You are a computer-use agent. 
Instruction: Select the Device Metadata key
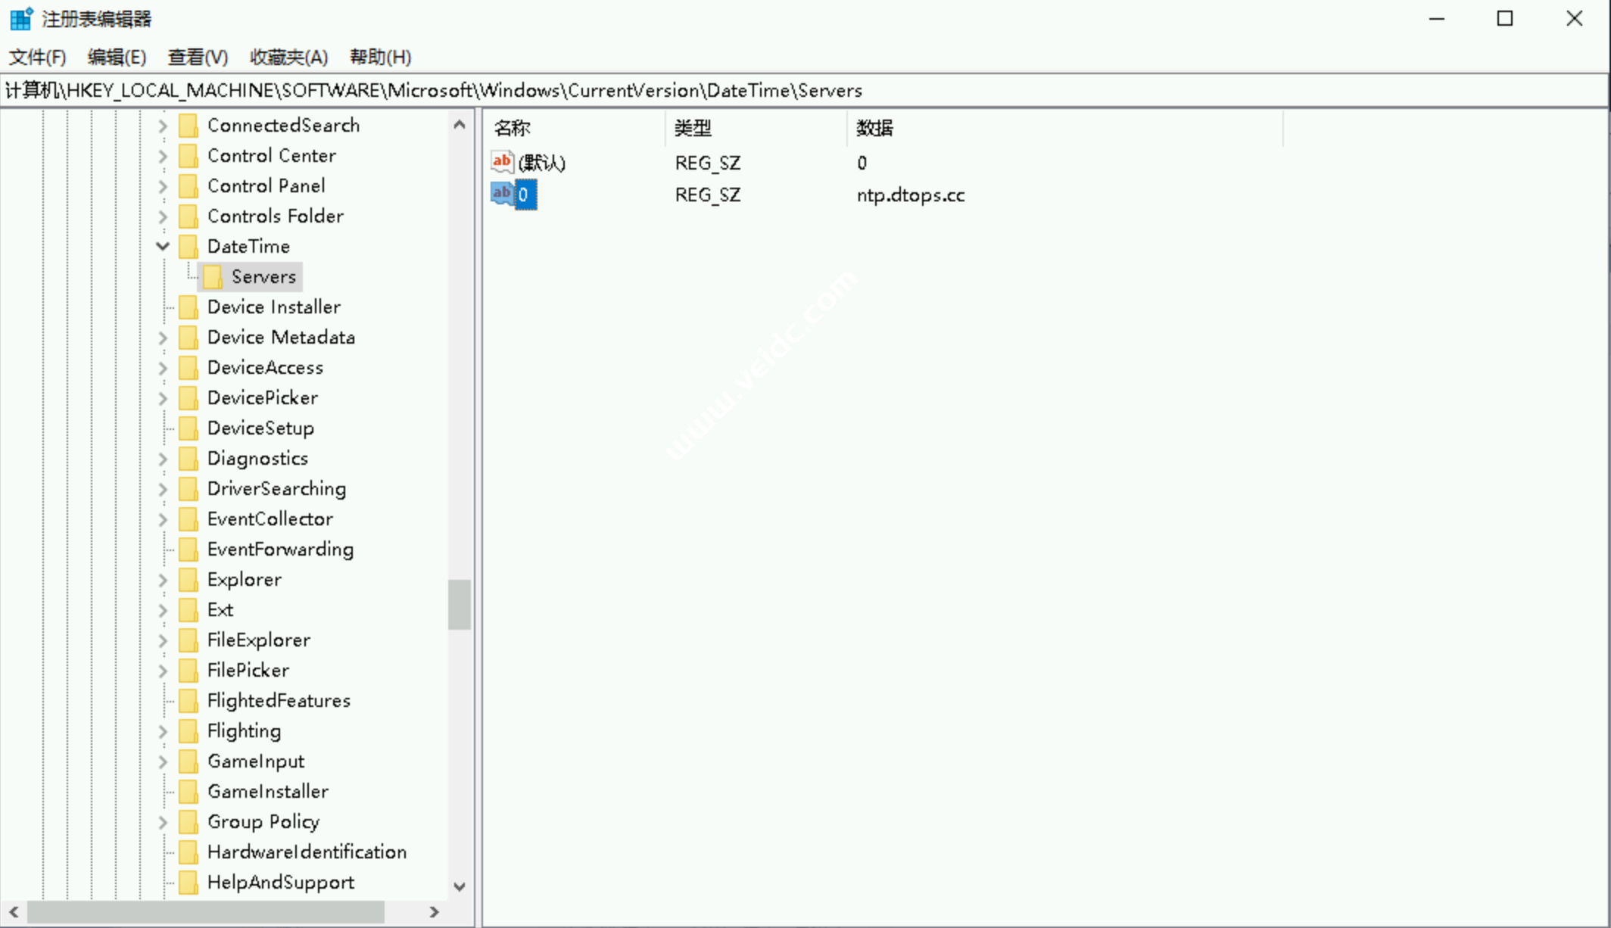281,338
